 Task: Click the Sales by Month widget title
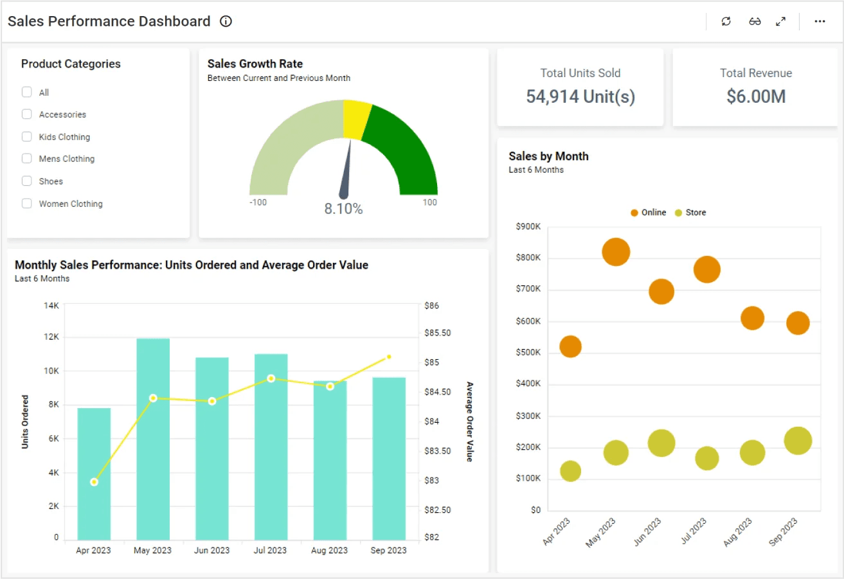click(548, 156)
